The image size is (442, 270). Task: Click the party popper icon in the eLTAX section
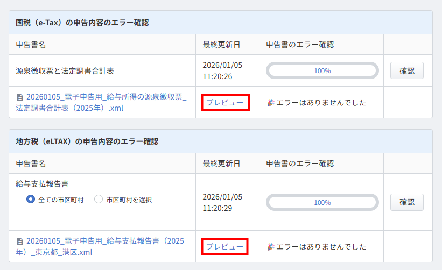(271, 247)
